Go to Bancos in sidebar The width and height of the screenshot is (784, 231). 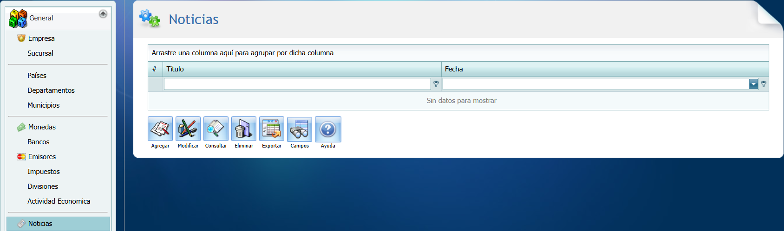(39, 142)
